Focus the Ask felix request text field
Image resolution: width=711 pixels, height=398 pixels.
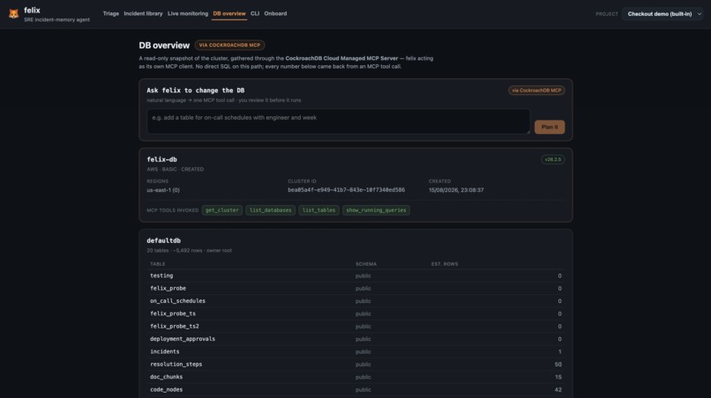pos(338,122)
